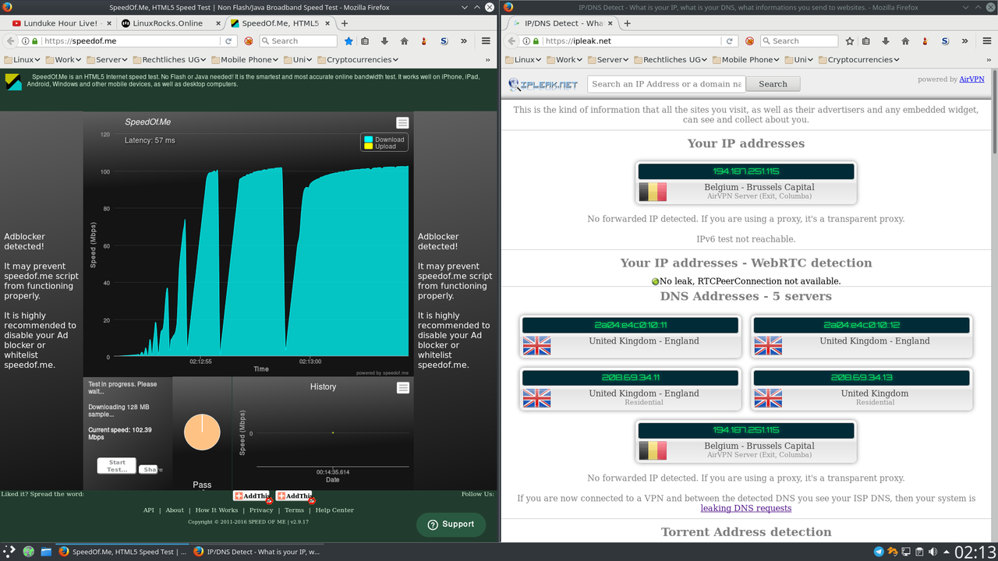Click the Telegram icon in the system tray
998x561 pixels.
[x=879, y=552]
